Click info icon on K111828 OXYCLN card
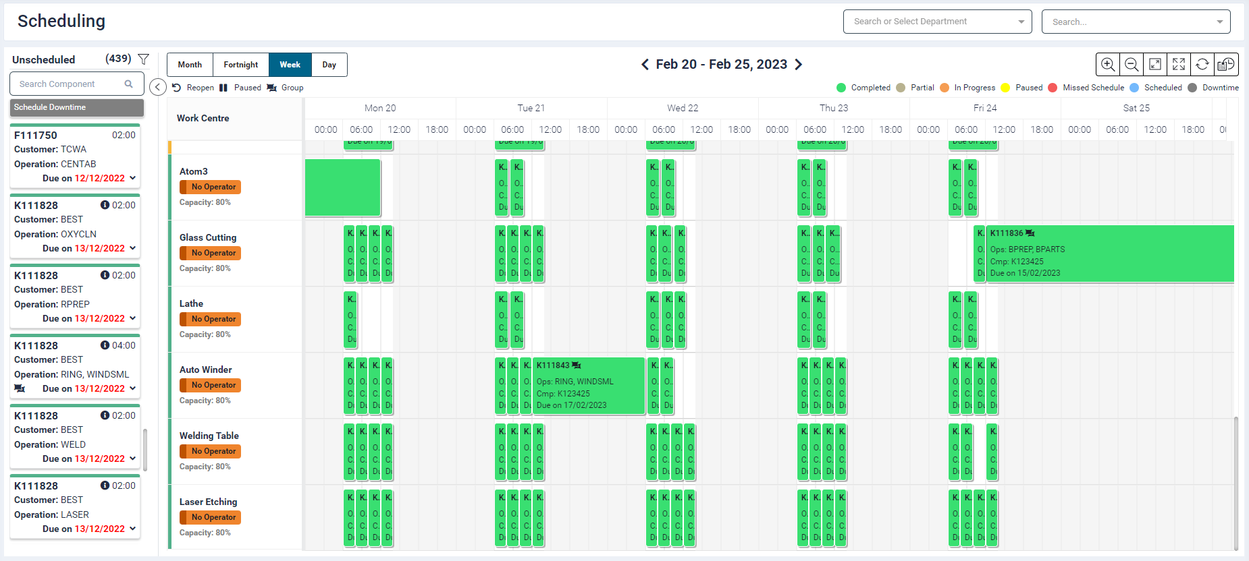Viewport: 1249px width, 561px height. [x=105, y=205]
